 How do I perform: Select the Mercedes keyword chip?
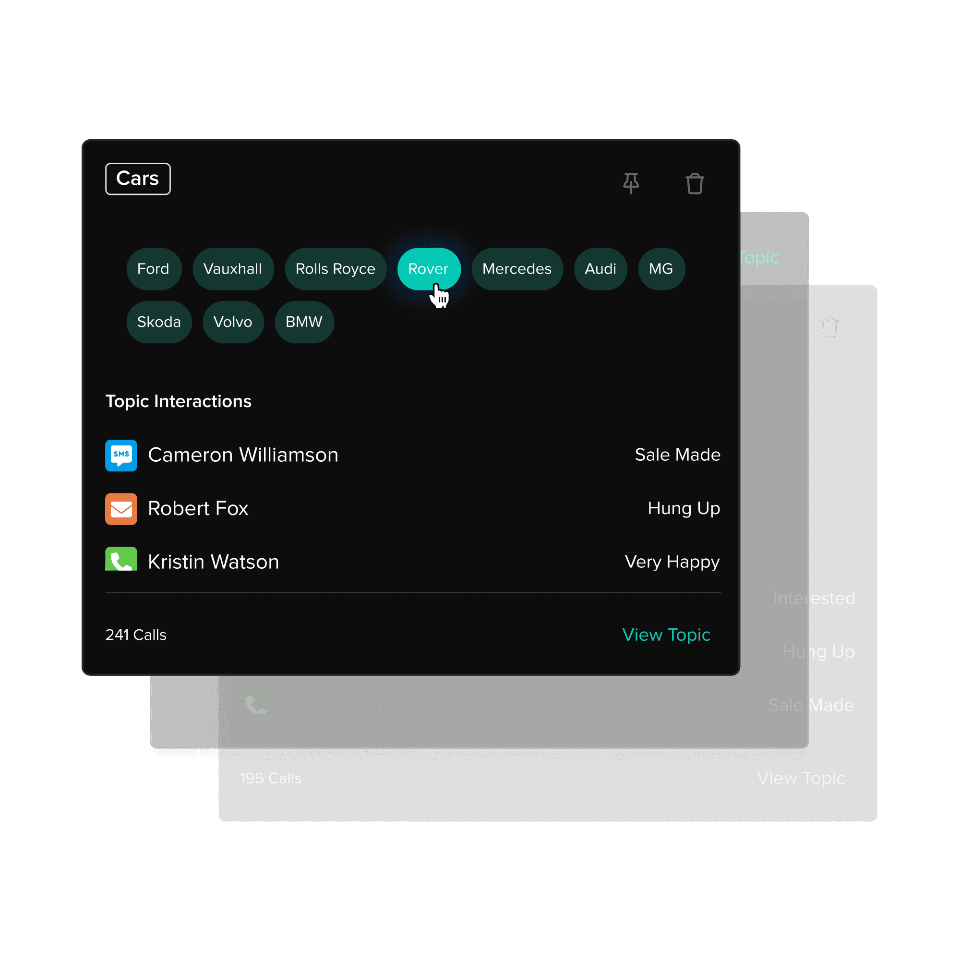coord(517,269)
